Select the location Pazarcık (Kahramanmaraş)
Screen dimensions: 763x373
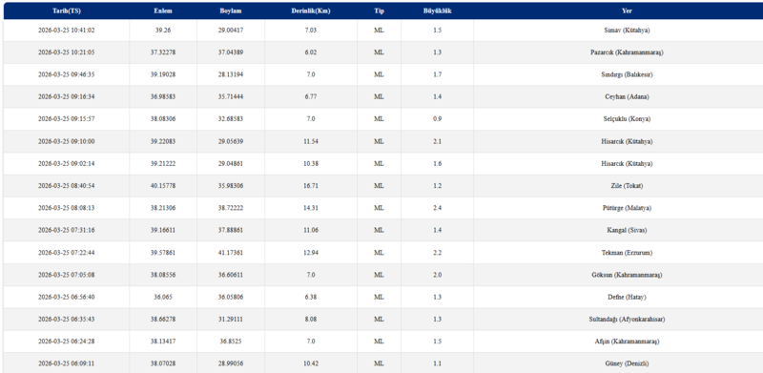coord(627,52)
